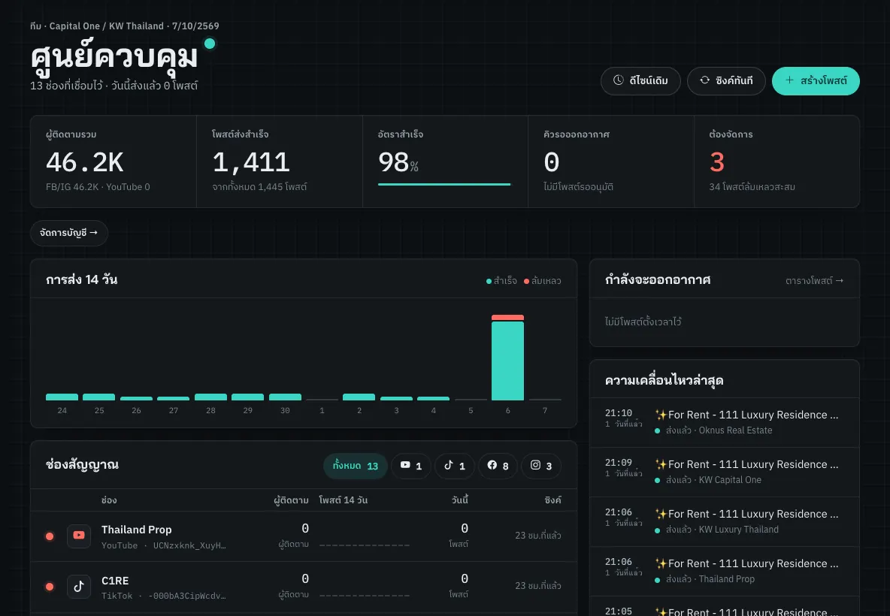The height and width of the screenshot is (616, 890).
Task: Open the 21:09 KW Capital One activity
Action: pyautogui.click(x=725, y=473)
